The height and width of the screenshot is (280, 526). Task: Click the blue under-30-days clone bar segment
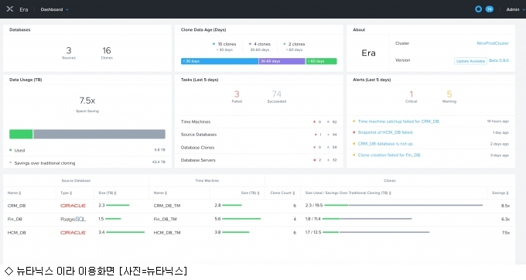tap(220, 61)
